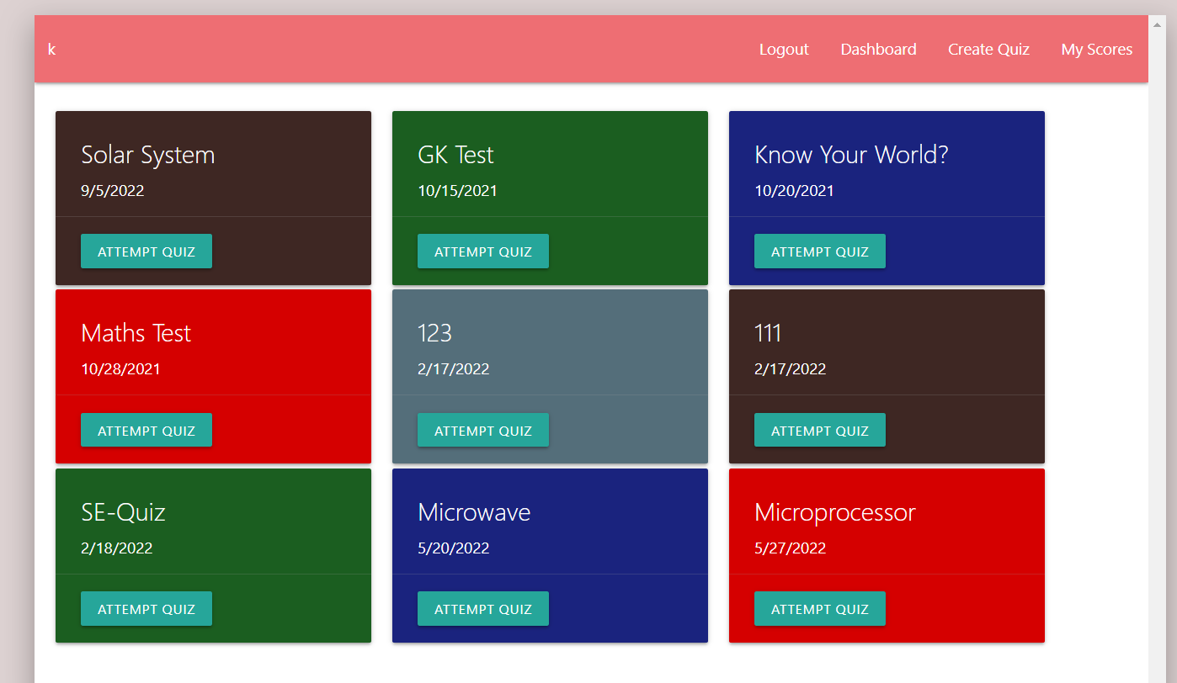Attempt the 111 quiz
Viewport: 1177px width, 683px height.
tap(820, 430)
